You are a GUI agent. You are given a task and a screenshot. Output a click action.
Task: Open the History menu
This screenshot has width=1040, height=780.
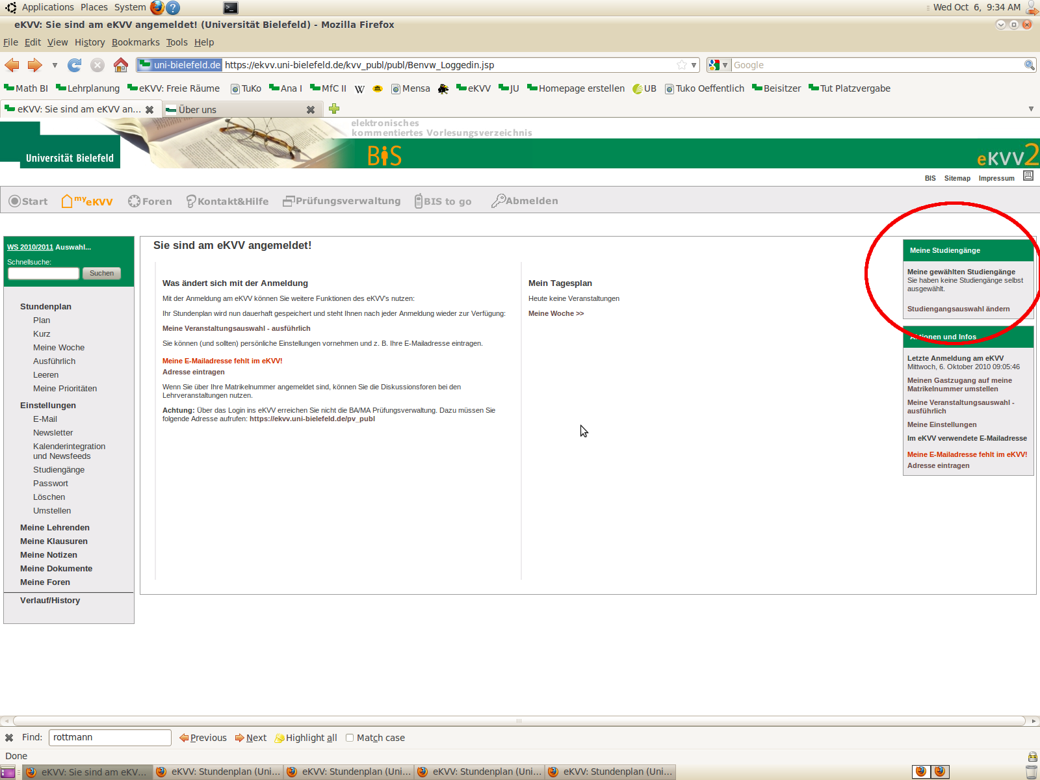(x=90, y=42)
